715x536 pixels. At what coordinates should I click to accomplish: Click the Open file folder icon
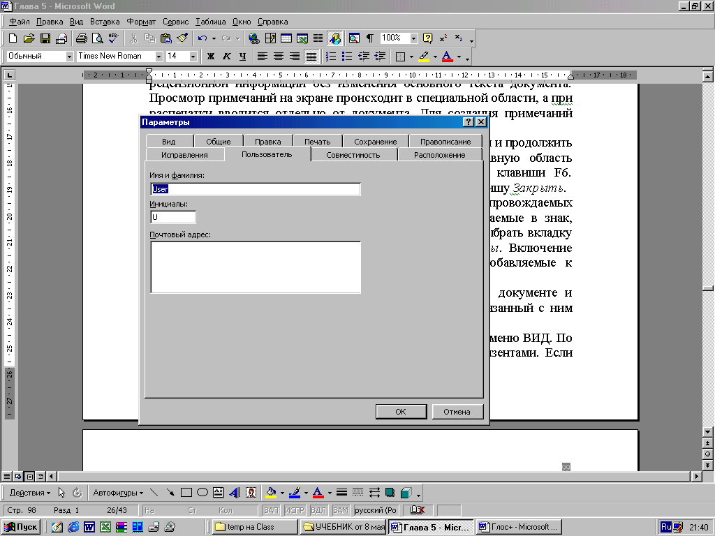pos(29,38)
